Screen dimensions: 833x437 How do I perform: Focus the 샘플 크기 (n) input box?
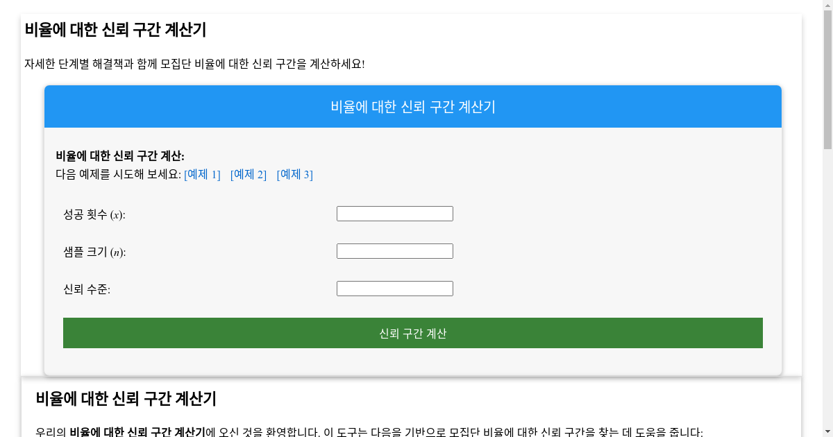pyautogui.click(x=394, y=251)
